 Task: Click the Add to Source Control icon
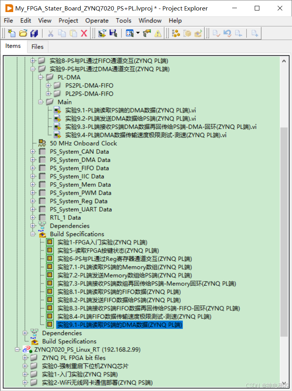click(x=255, y=33)
